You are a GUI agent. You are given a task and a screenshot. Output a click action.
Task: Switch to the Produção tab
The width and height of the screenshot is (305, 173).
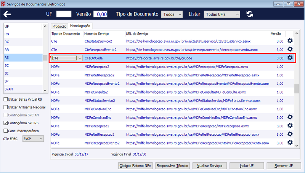(59, 26)
